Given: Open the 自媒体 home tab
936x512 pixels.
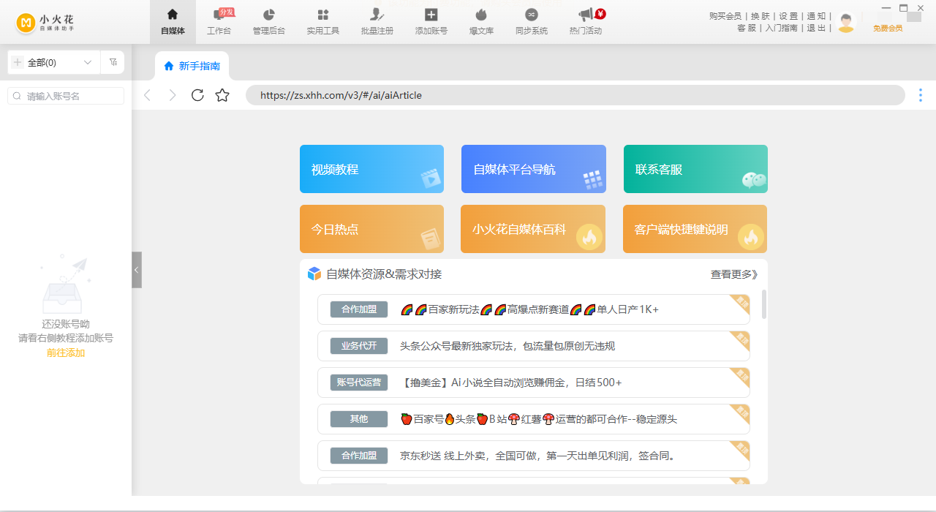Looking at the screenshot, I should click(x=173, y=22).
